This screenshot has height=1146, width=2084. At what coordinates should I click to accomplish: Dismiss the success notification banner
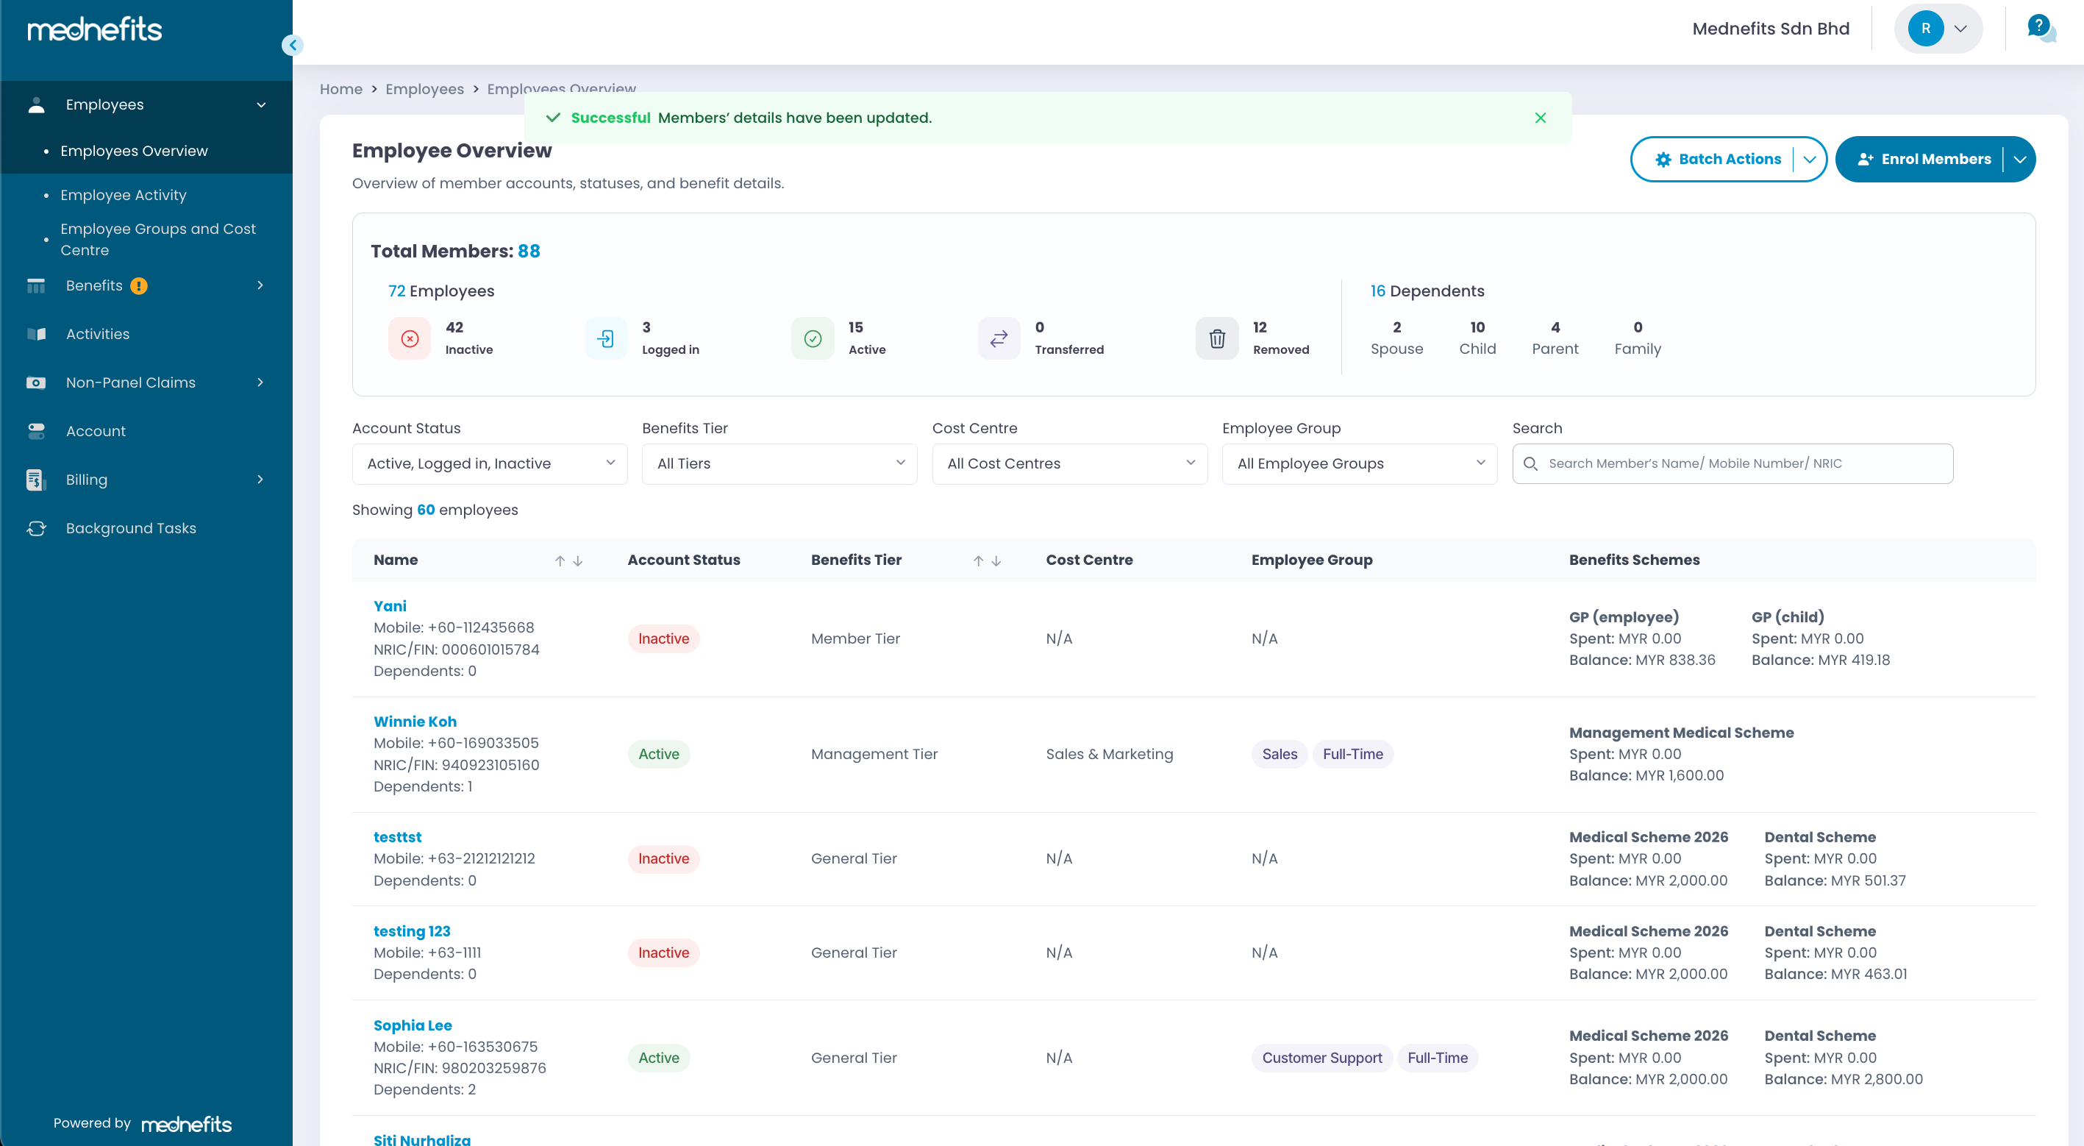(x=1540, y=118)
